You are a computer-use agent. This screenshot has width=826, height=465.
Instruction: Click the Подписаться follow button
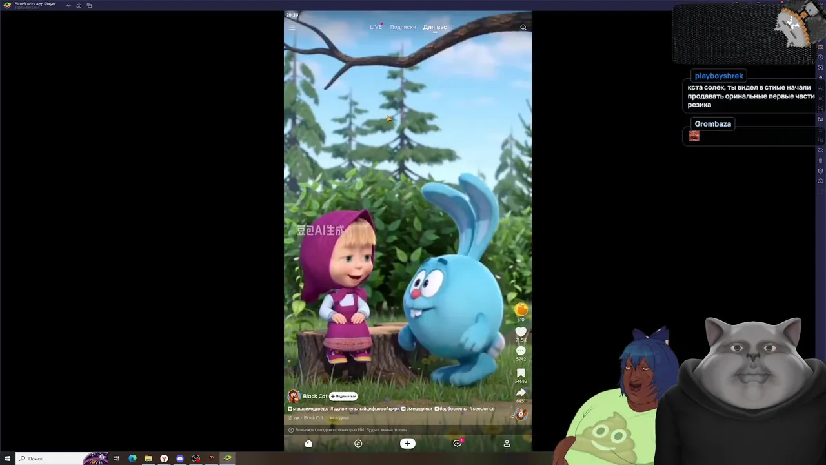point(343,396)
